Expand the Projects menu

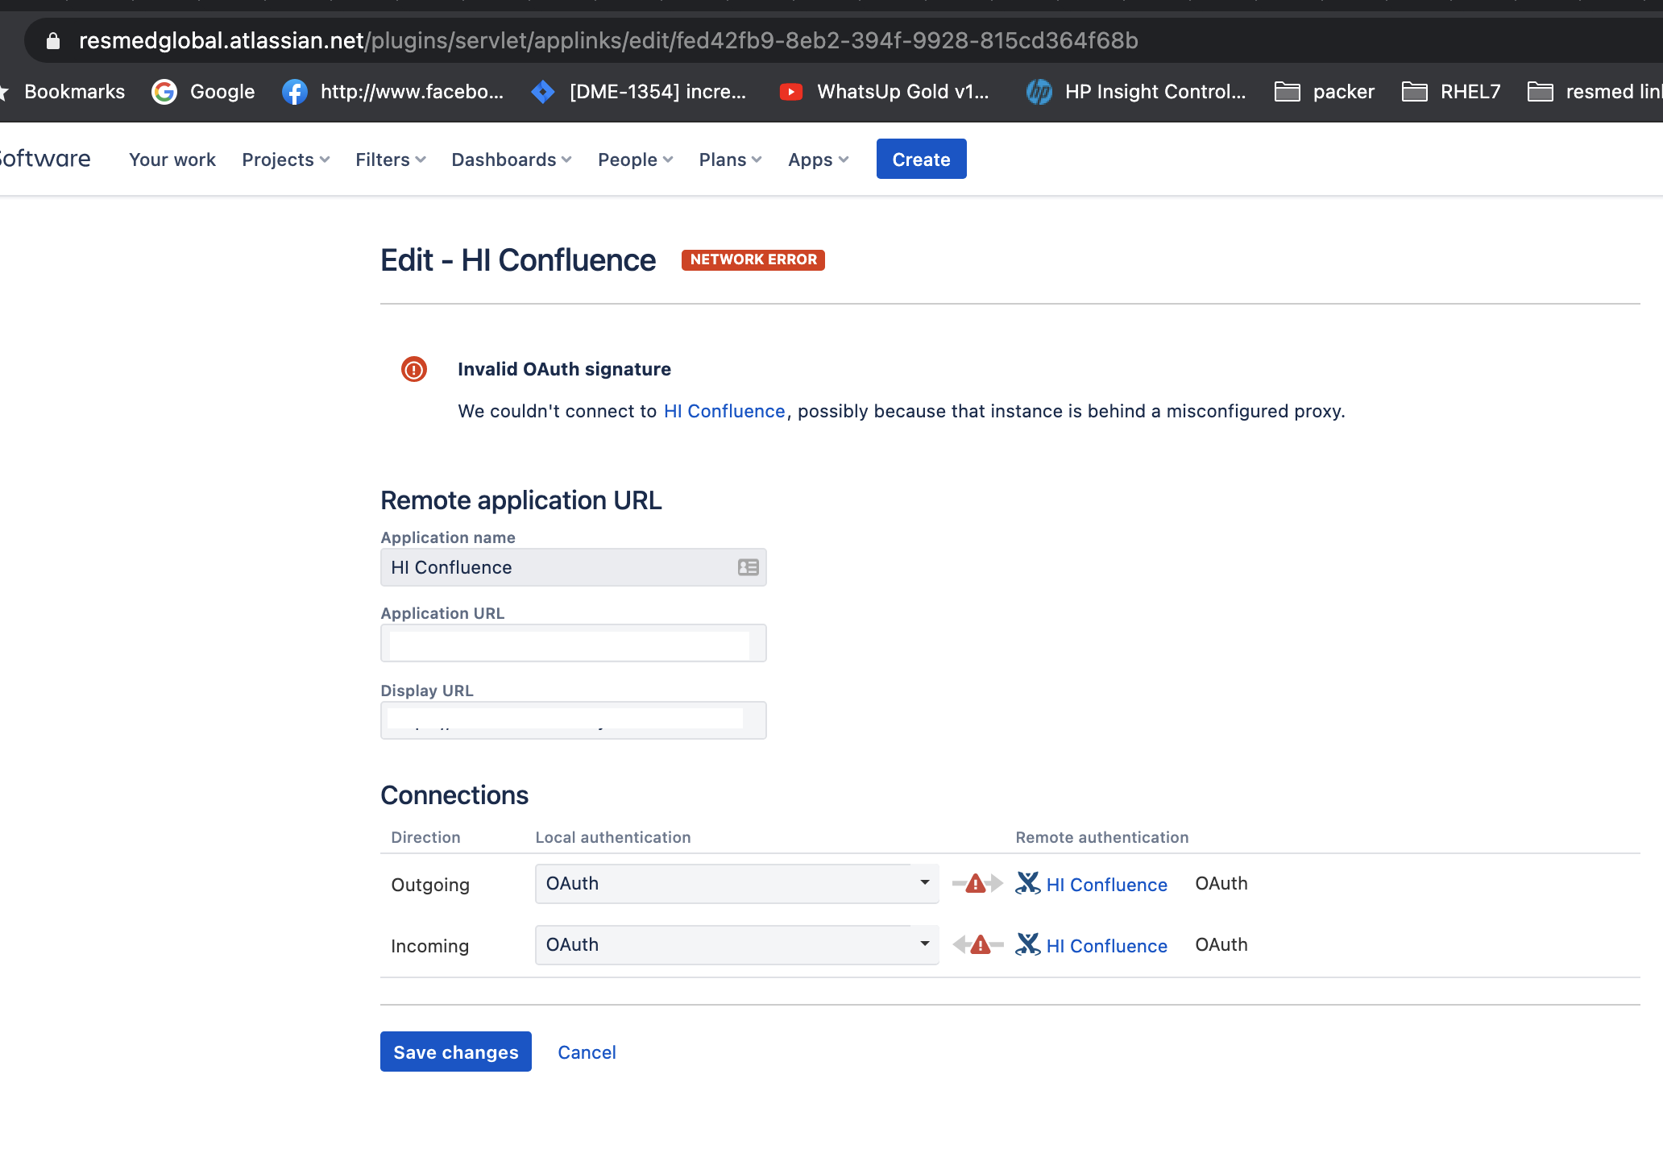point(285,160)
